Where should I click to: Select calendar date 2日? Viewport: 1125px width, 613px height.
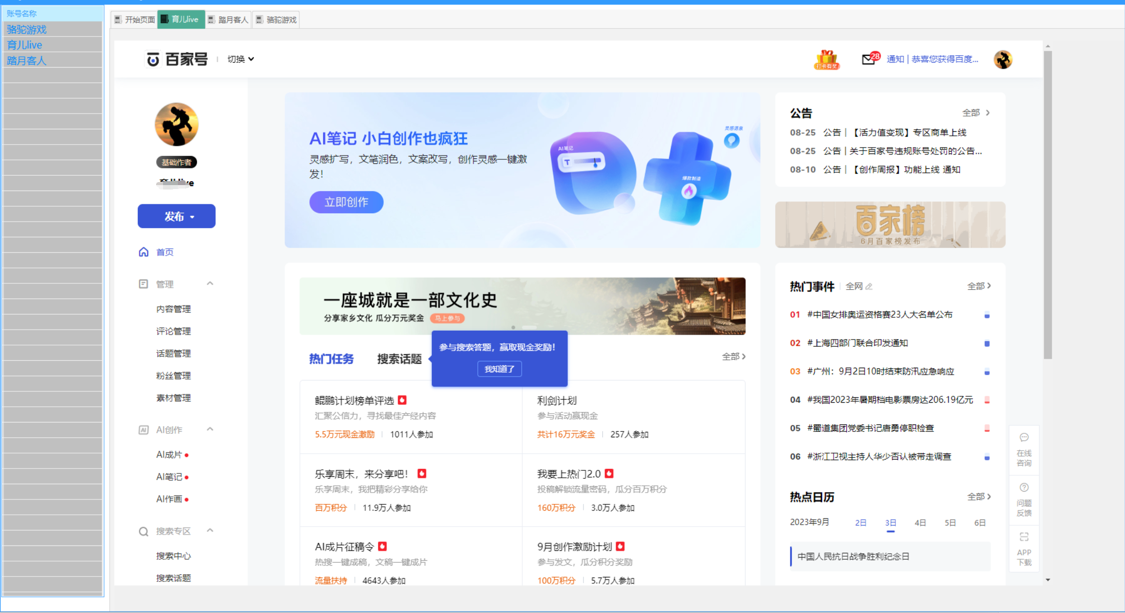point(861,523)
